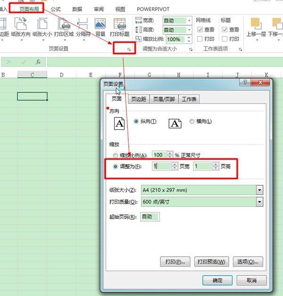Open the 分隔符 page breaks menu

click(83, 29)
